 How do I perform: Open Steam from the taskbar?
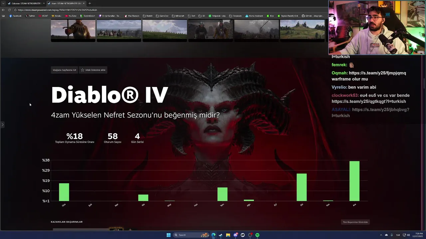(221, 235)
